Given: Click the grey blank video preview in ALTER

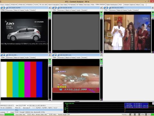Looking at the screenshot, I should [76, 32].
